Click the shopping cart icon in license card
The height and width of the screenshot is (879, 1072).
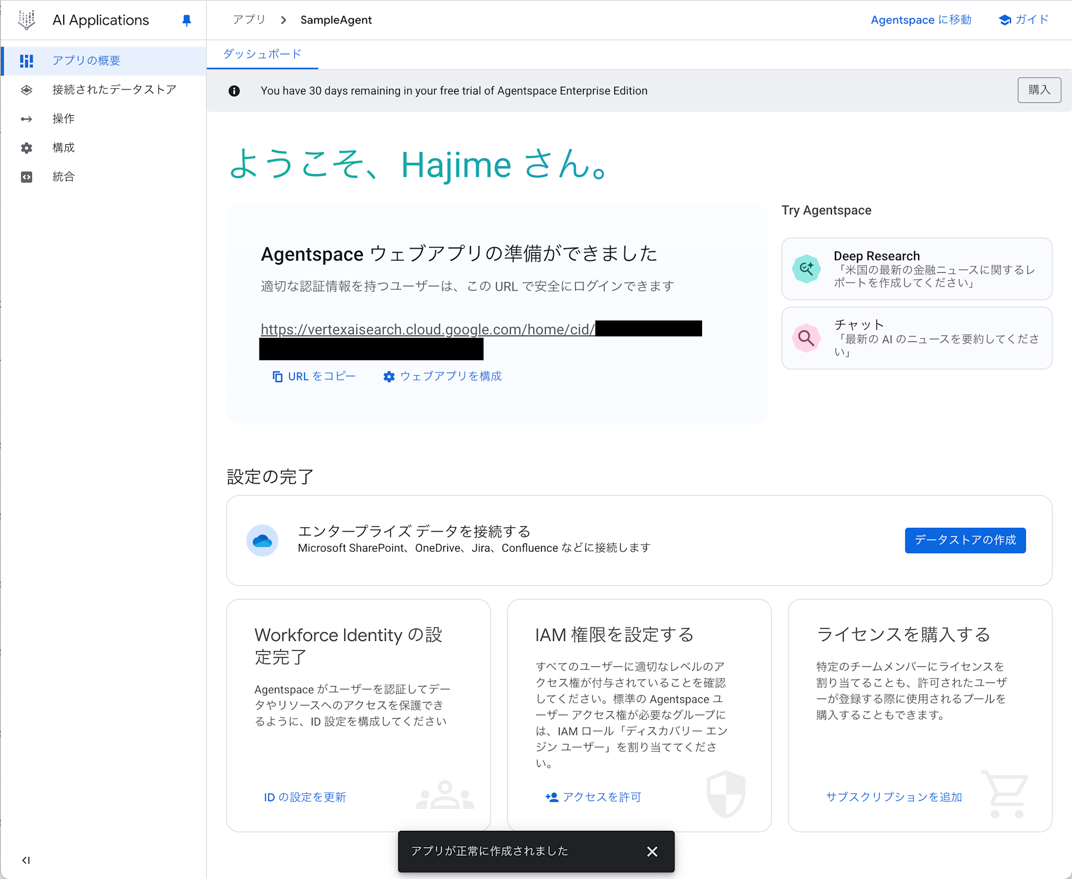(x=1005, y=794)
